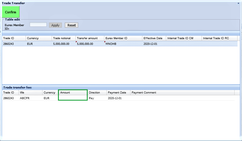
Task: Close the Trade Transfer dialog
Action: [238, 3]
